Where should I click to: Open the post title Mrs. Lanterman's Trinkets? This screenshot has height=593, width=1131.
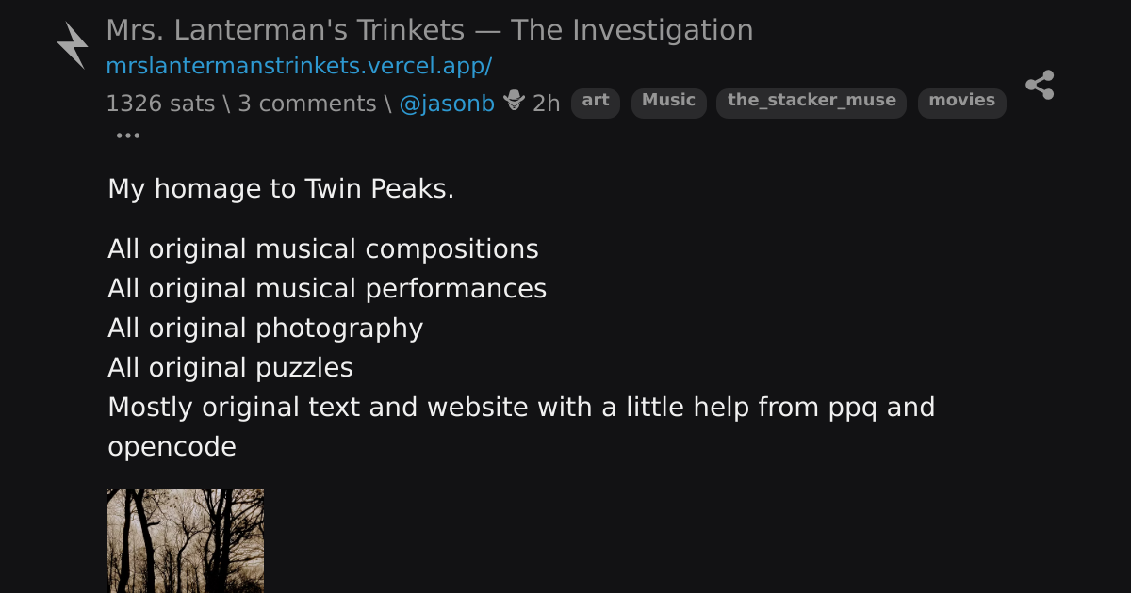[x=430, y=30]
